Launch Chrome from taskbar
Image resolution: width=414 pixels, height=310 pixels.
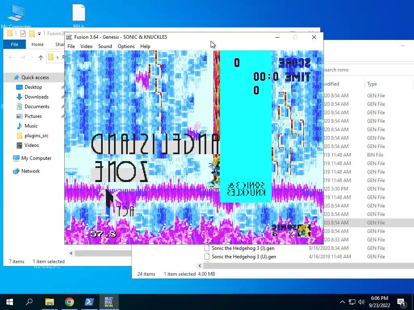click(x=70, y=302)
